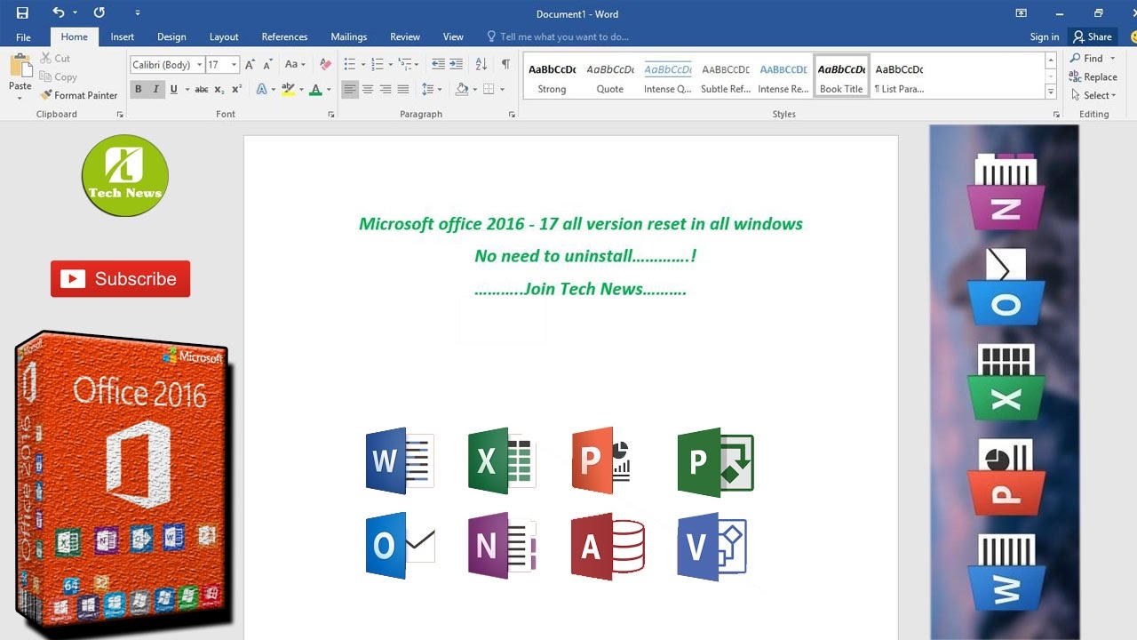
Task: Open the Paragraph dialog launcher
Action: tap(512, 115)
